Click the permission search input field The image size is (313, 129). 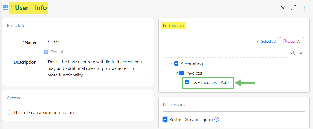click(225, 53)
